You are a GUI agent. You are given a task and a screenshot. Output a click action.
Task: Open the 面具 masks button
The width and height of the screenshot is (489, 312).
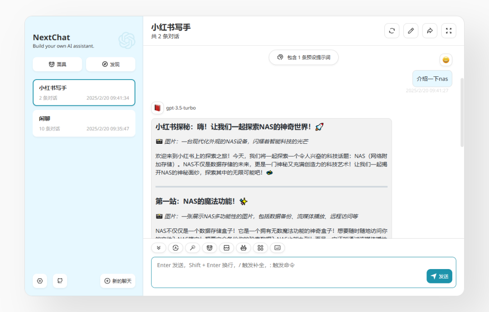point(58,64)
